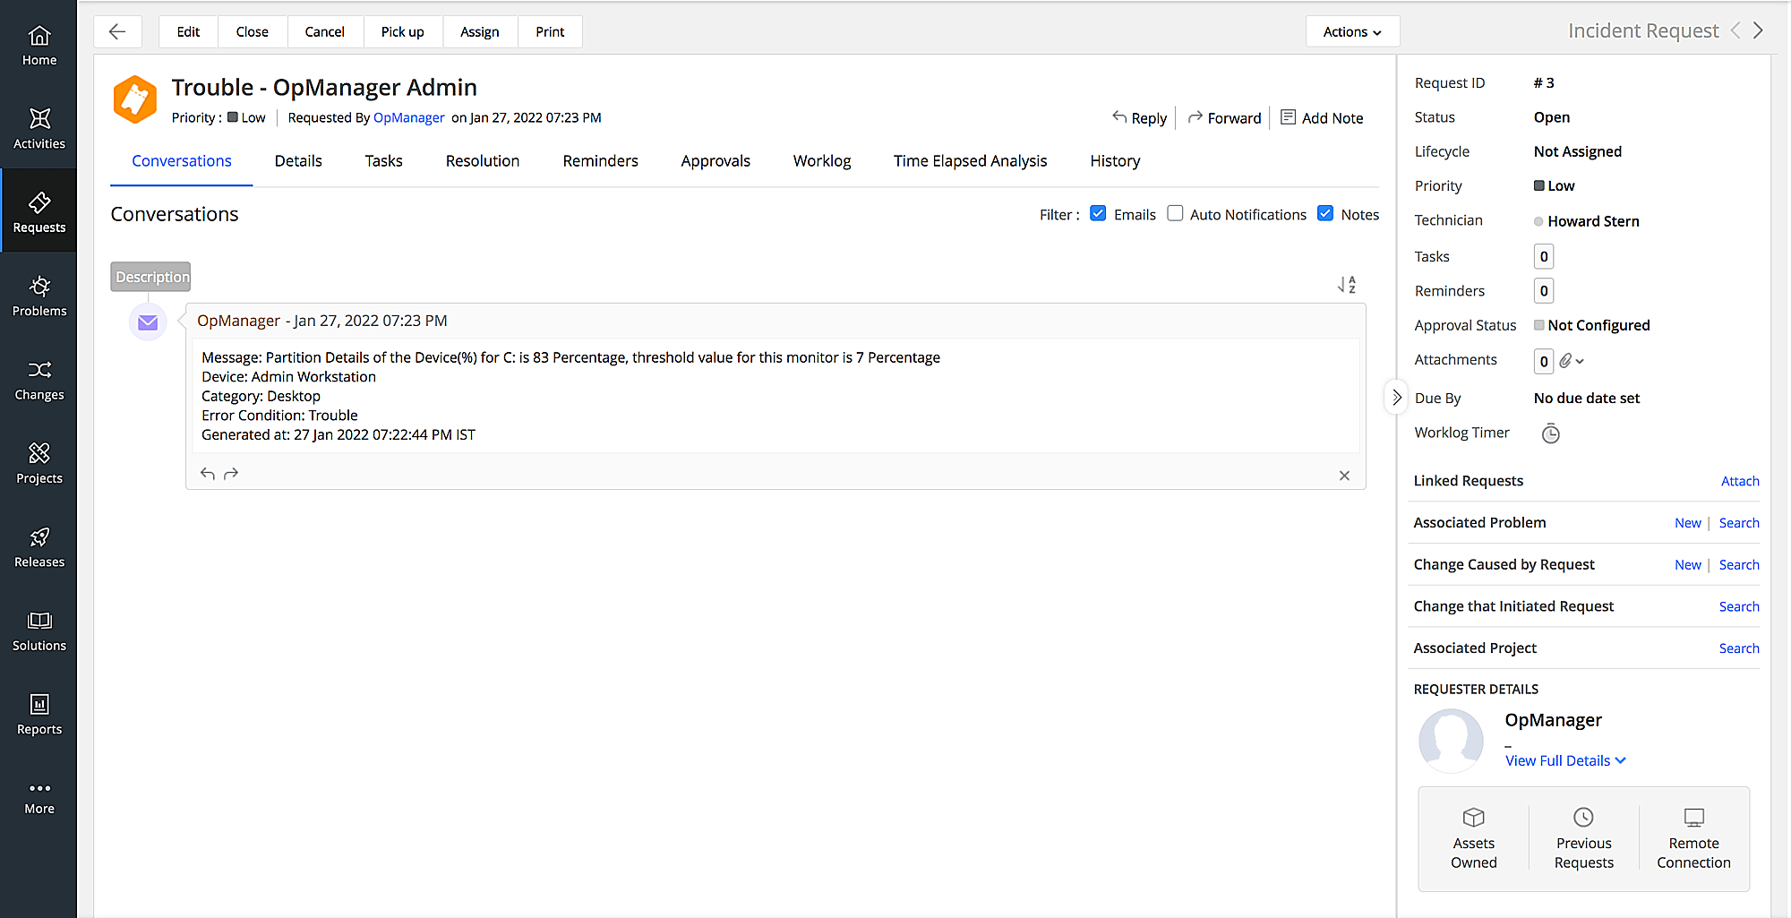This screenshot has height=918, width=1791.
Task: Open the Problems module in sidebar
Action: pos(39,296)
